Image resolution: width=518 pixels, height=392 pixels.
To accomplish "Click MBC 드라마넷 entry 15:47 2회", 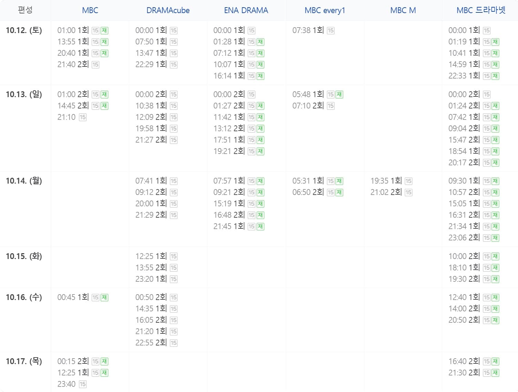I will (464, 140).
